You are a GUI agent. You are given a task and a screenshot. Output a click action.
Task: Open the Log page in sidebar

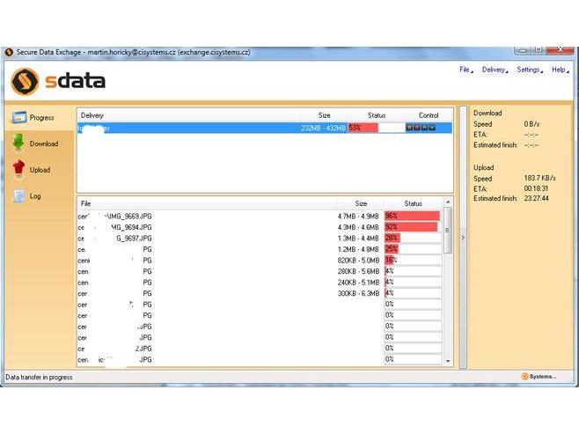(x=27, y=196)
